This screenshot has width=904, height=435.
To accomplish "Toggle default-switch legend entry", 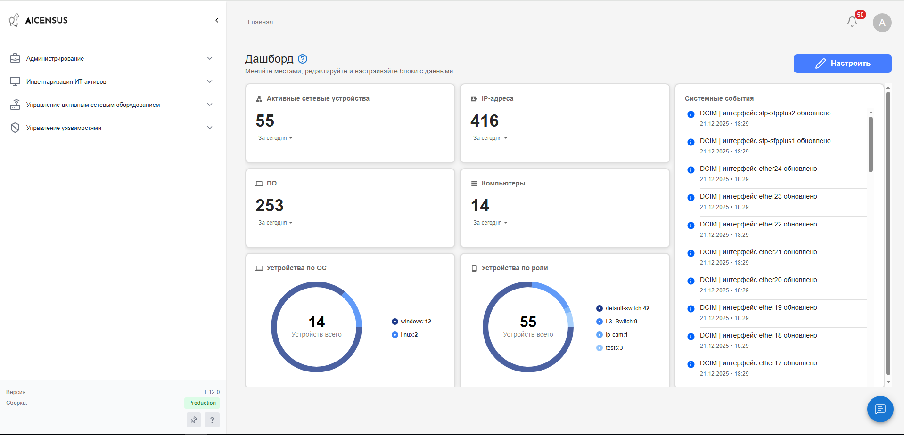I will pyautogui.click(x=623, y=308).
